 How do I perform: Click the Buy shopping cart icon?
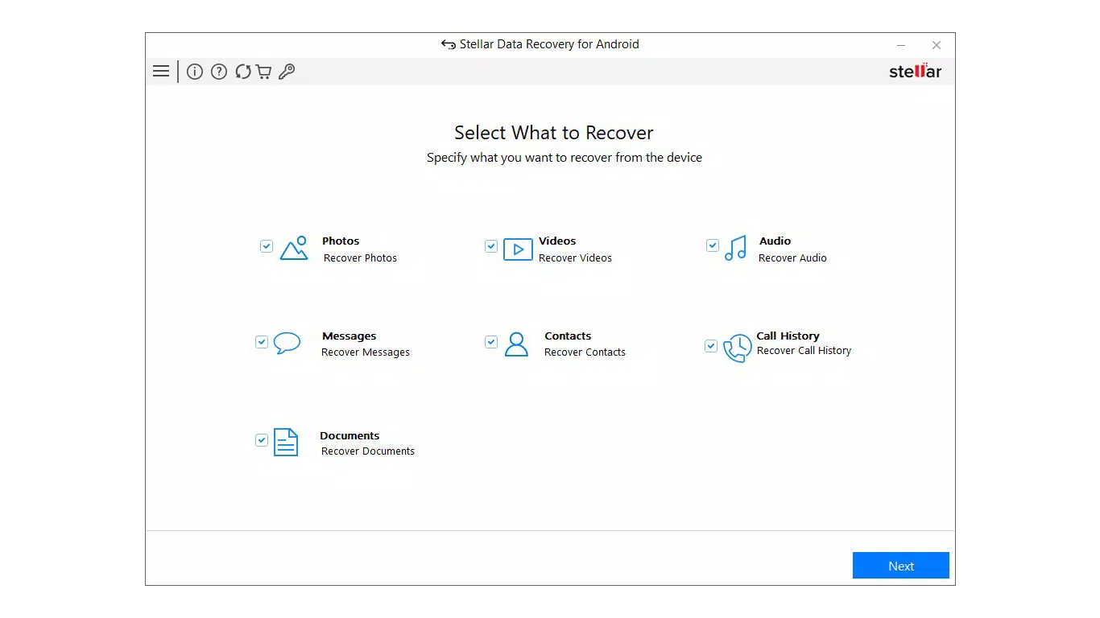pyautogui.click(x=263, y=72)
